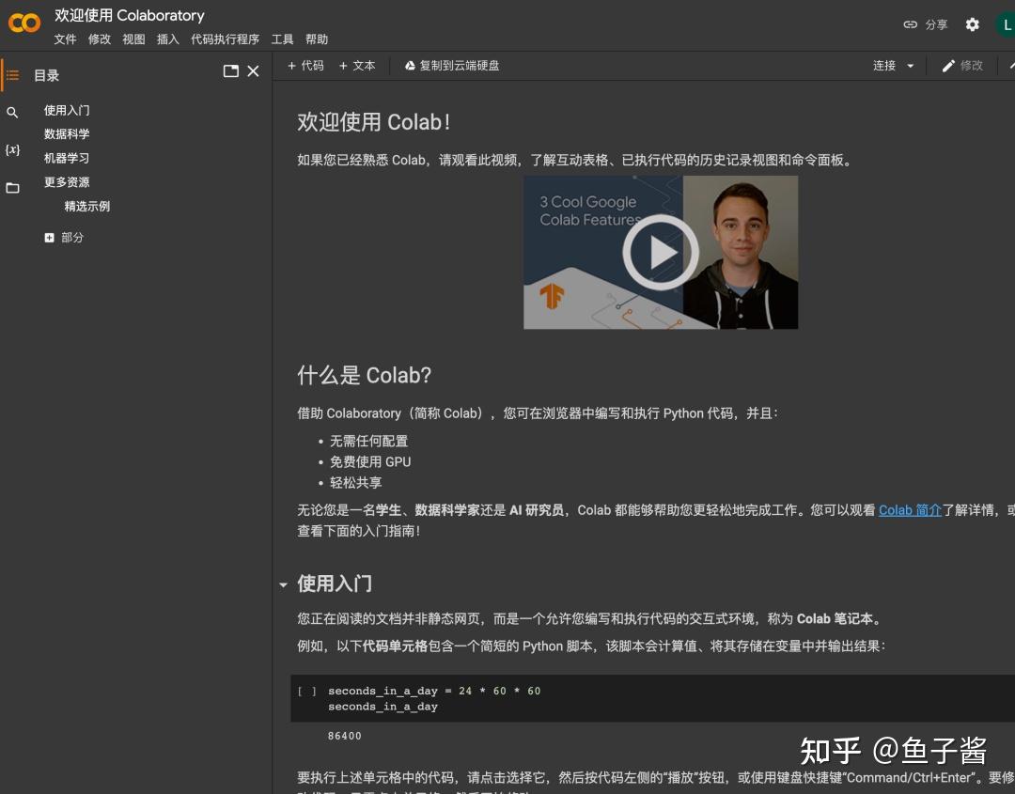This screenshot has height=794, width=1015.
Task: Click the 无需任何配置 bullet
Action: 369,442
